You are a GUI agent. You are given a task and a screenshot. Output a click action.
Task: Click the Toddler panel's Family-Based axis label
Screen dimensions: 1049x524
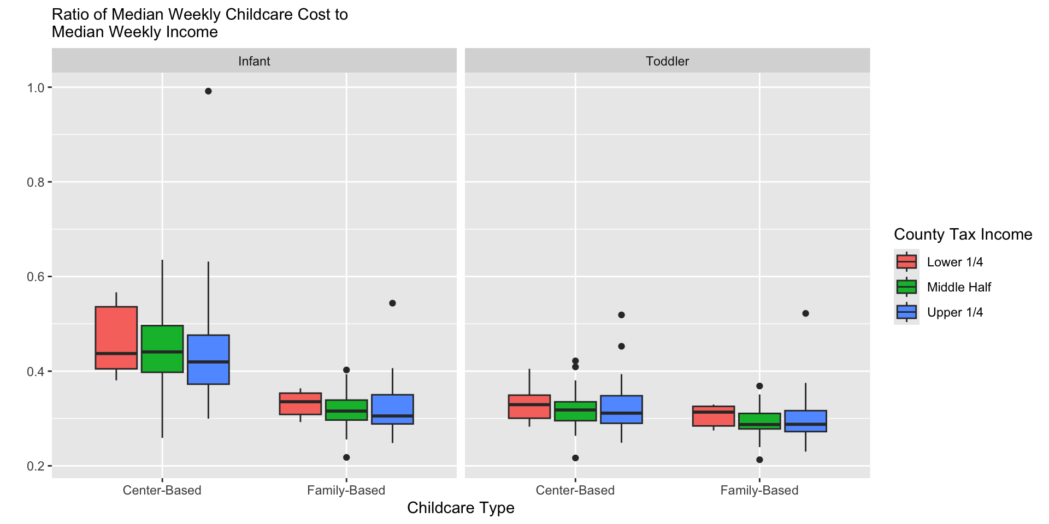point(759,491)
